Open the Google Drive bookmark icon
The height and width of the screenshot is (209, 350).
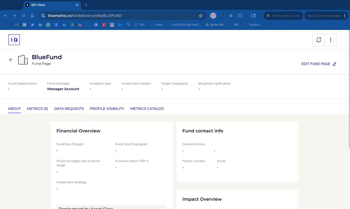[72, 25]
